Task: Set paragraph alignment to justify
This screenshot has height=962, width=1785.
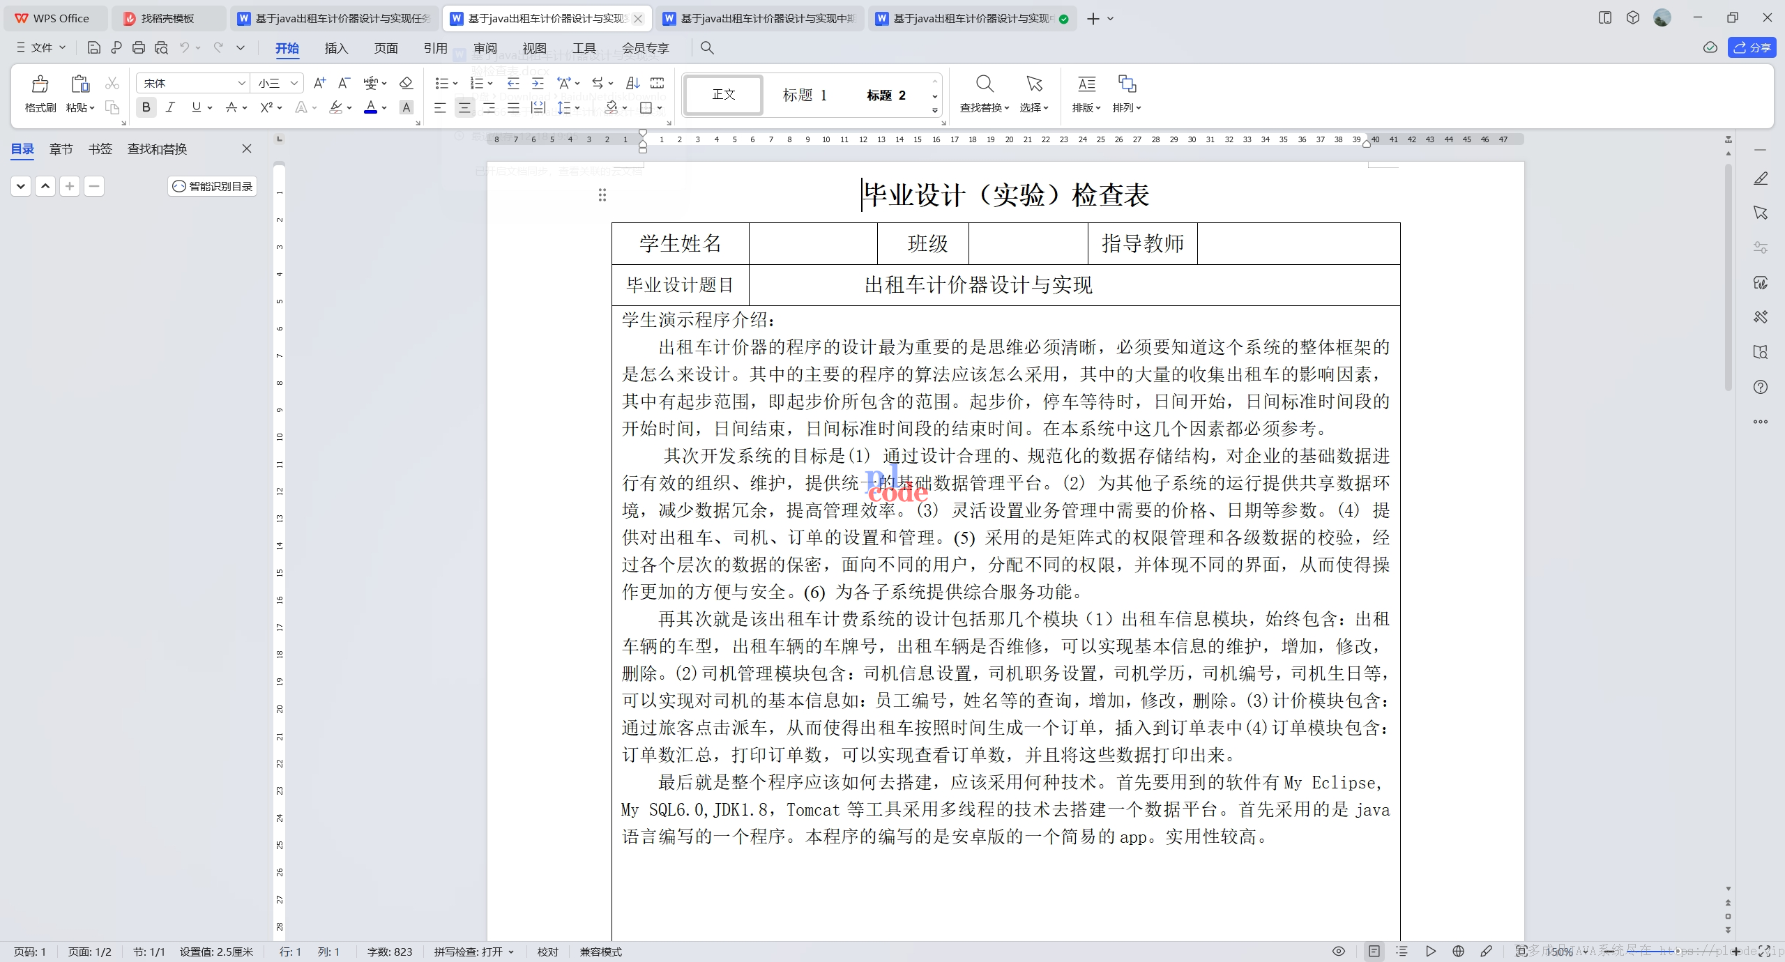Action: 513,107
